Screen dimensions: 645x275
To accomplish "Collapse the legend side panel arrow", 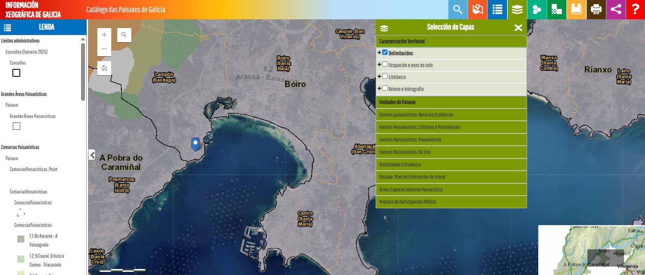I will click(x=92, y=155).
